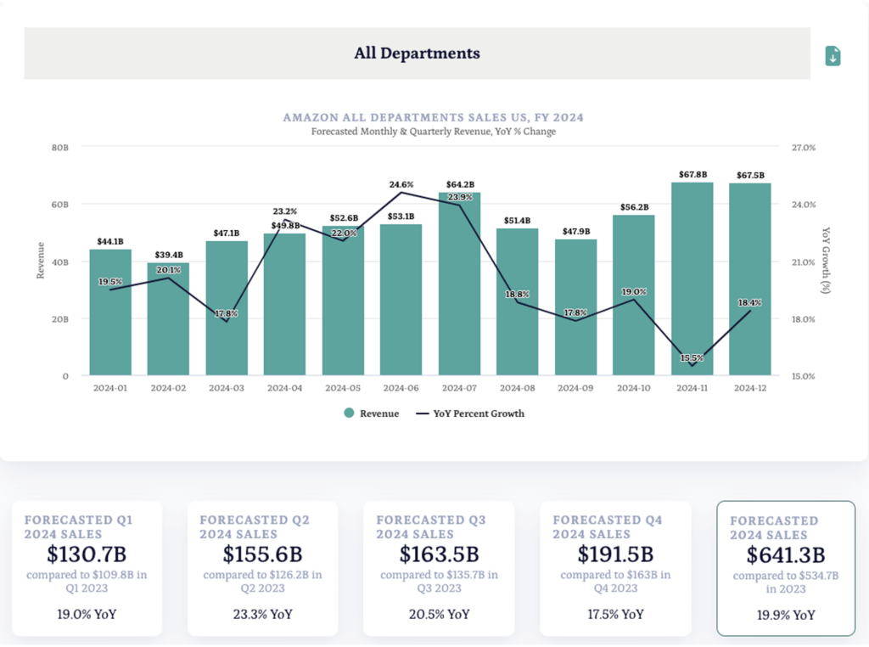Screen dimensions: 869x647
Task: Select the All Departments header bar
Action: click(417, 53)
